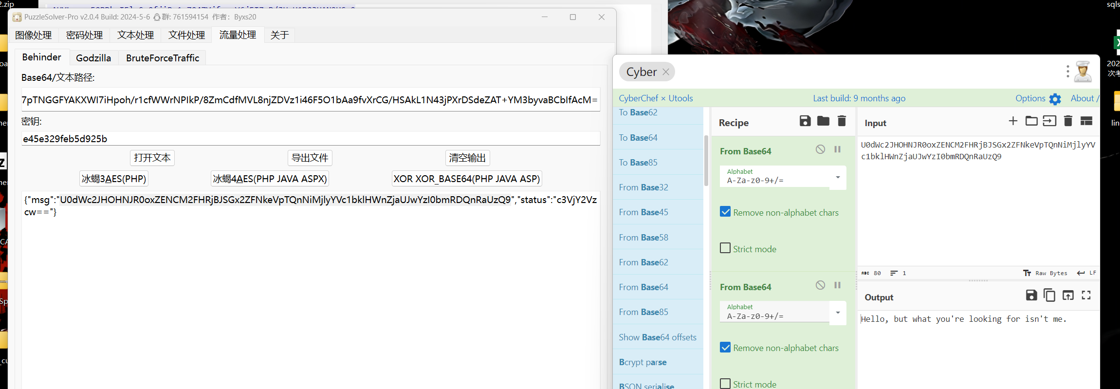
Task: Click the 清空输出 button
Action: [x=467, y=158]
